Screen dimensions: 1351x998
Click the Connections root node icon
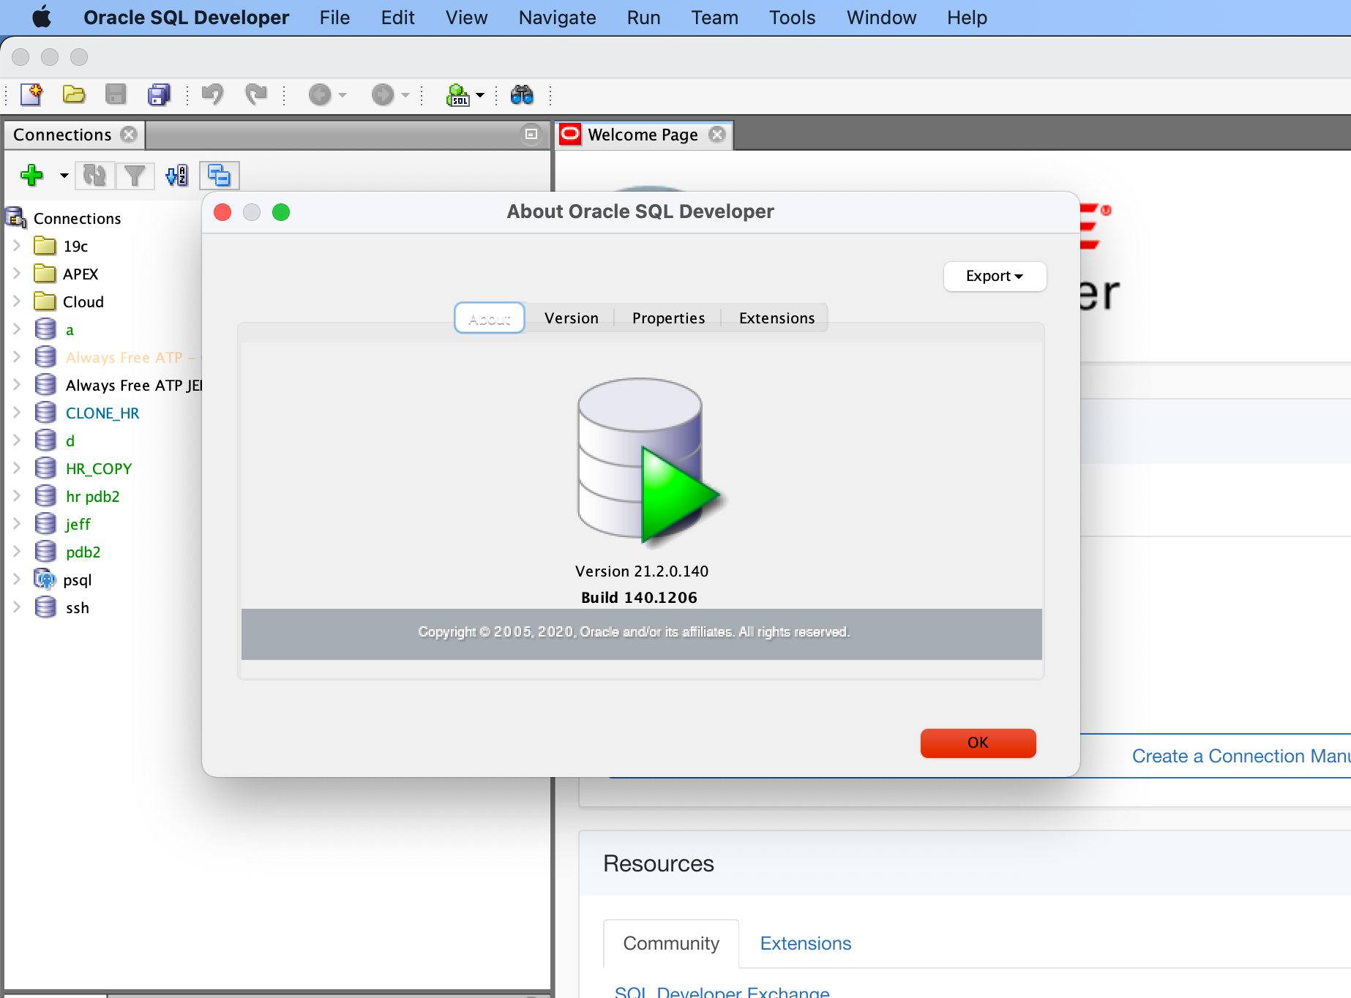[x=16, y=218]
